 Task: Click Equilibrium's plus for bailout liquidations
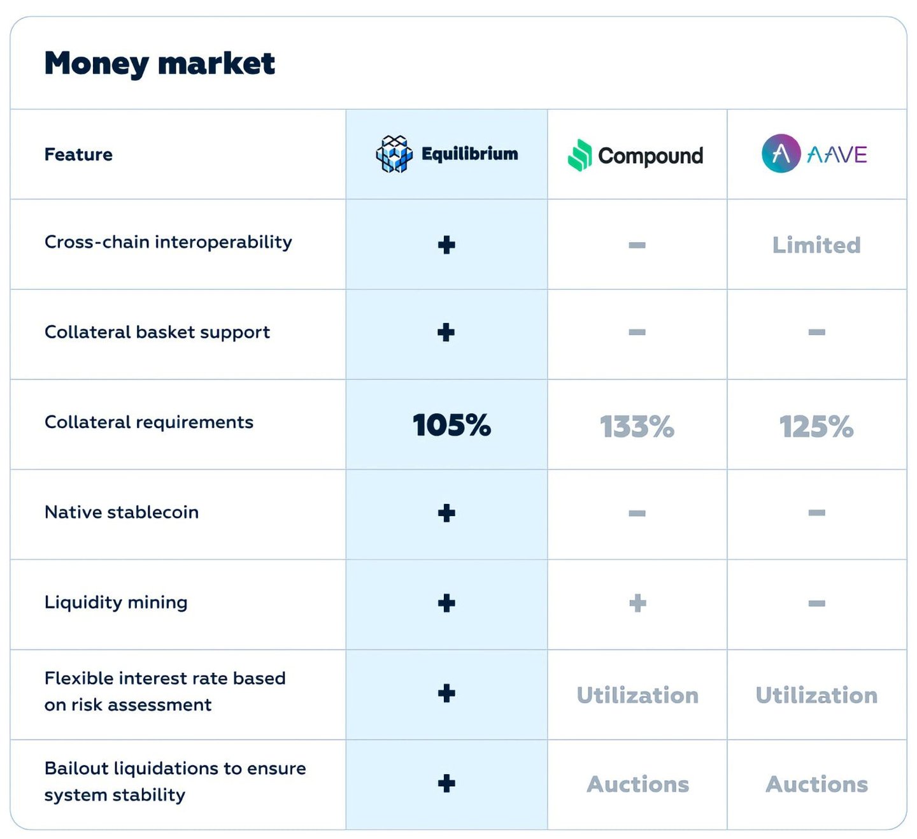coord(446,783)
